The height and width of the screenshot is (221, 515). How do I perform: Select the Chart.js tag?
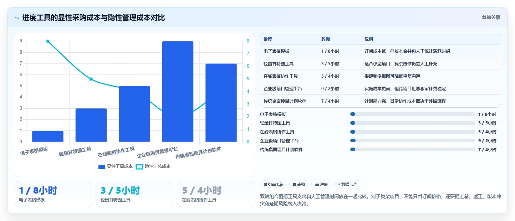(273, 184)
